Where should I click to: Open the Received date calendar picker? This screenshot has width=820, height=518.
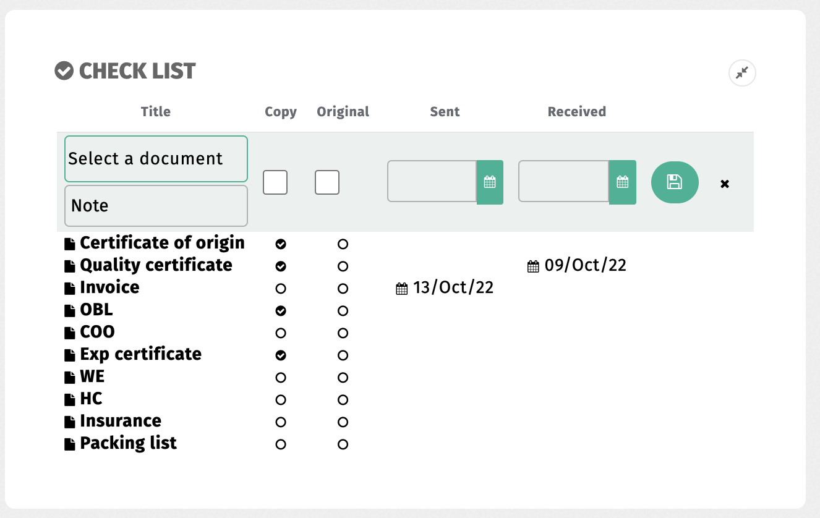click(622, 182)
